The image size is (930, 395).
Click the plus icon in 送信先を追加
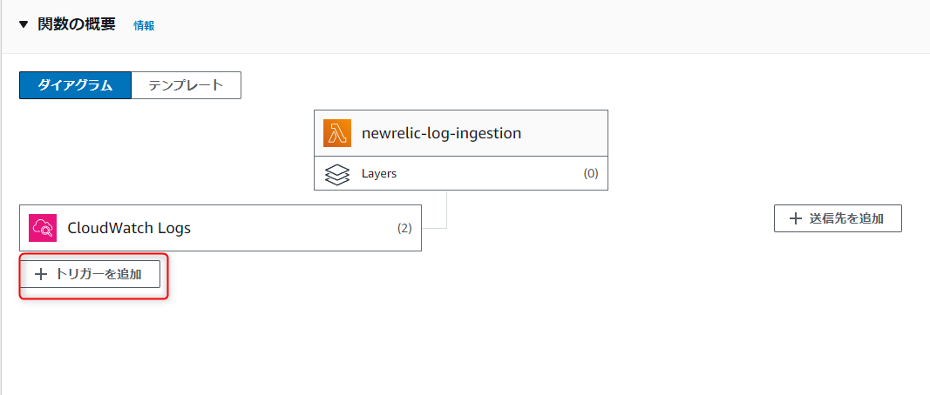point(796,218)
